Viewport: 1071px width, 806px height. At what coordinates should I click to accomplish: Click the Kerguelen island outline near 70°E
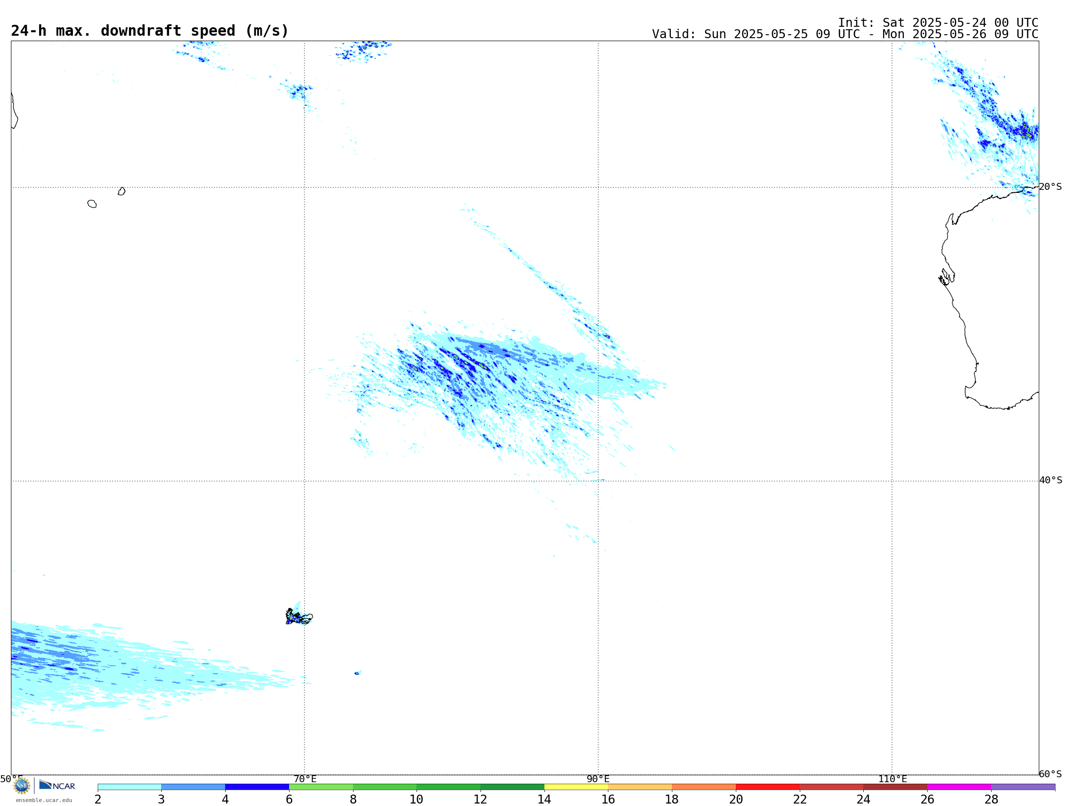click(x=299, y=617)
